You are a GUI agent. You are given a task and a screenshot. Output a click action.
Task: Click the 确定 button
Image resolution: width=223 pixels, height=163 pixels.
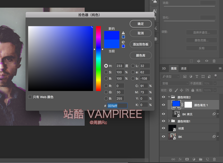click(141, 24)
